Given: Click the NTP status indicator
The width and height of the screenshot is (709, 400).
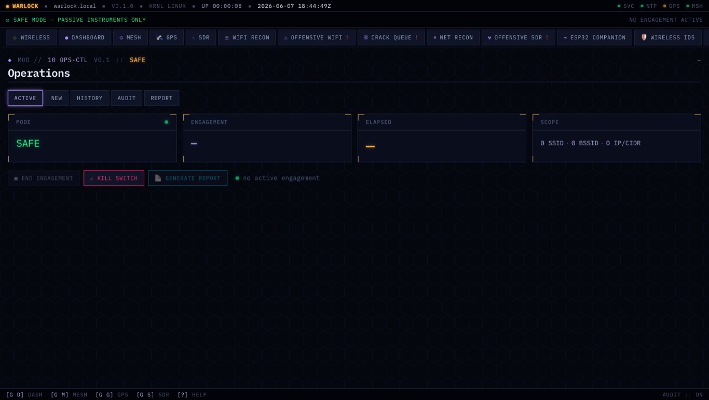Looking at the screenshot, I should coord(649,6).
